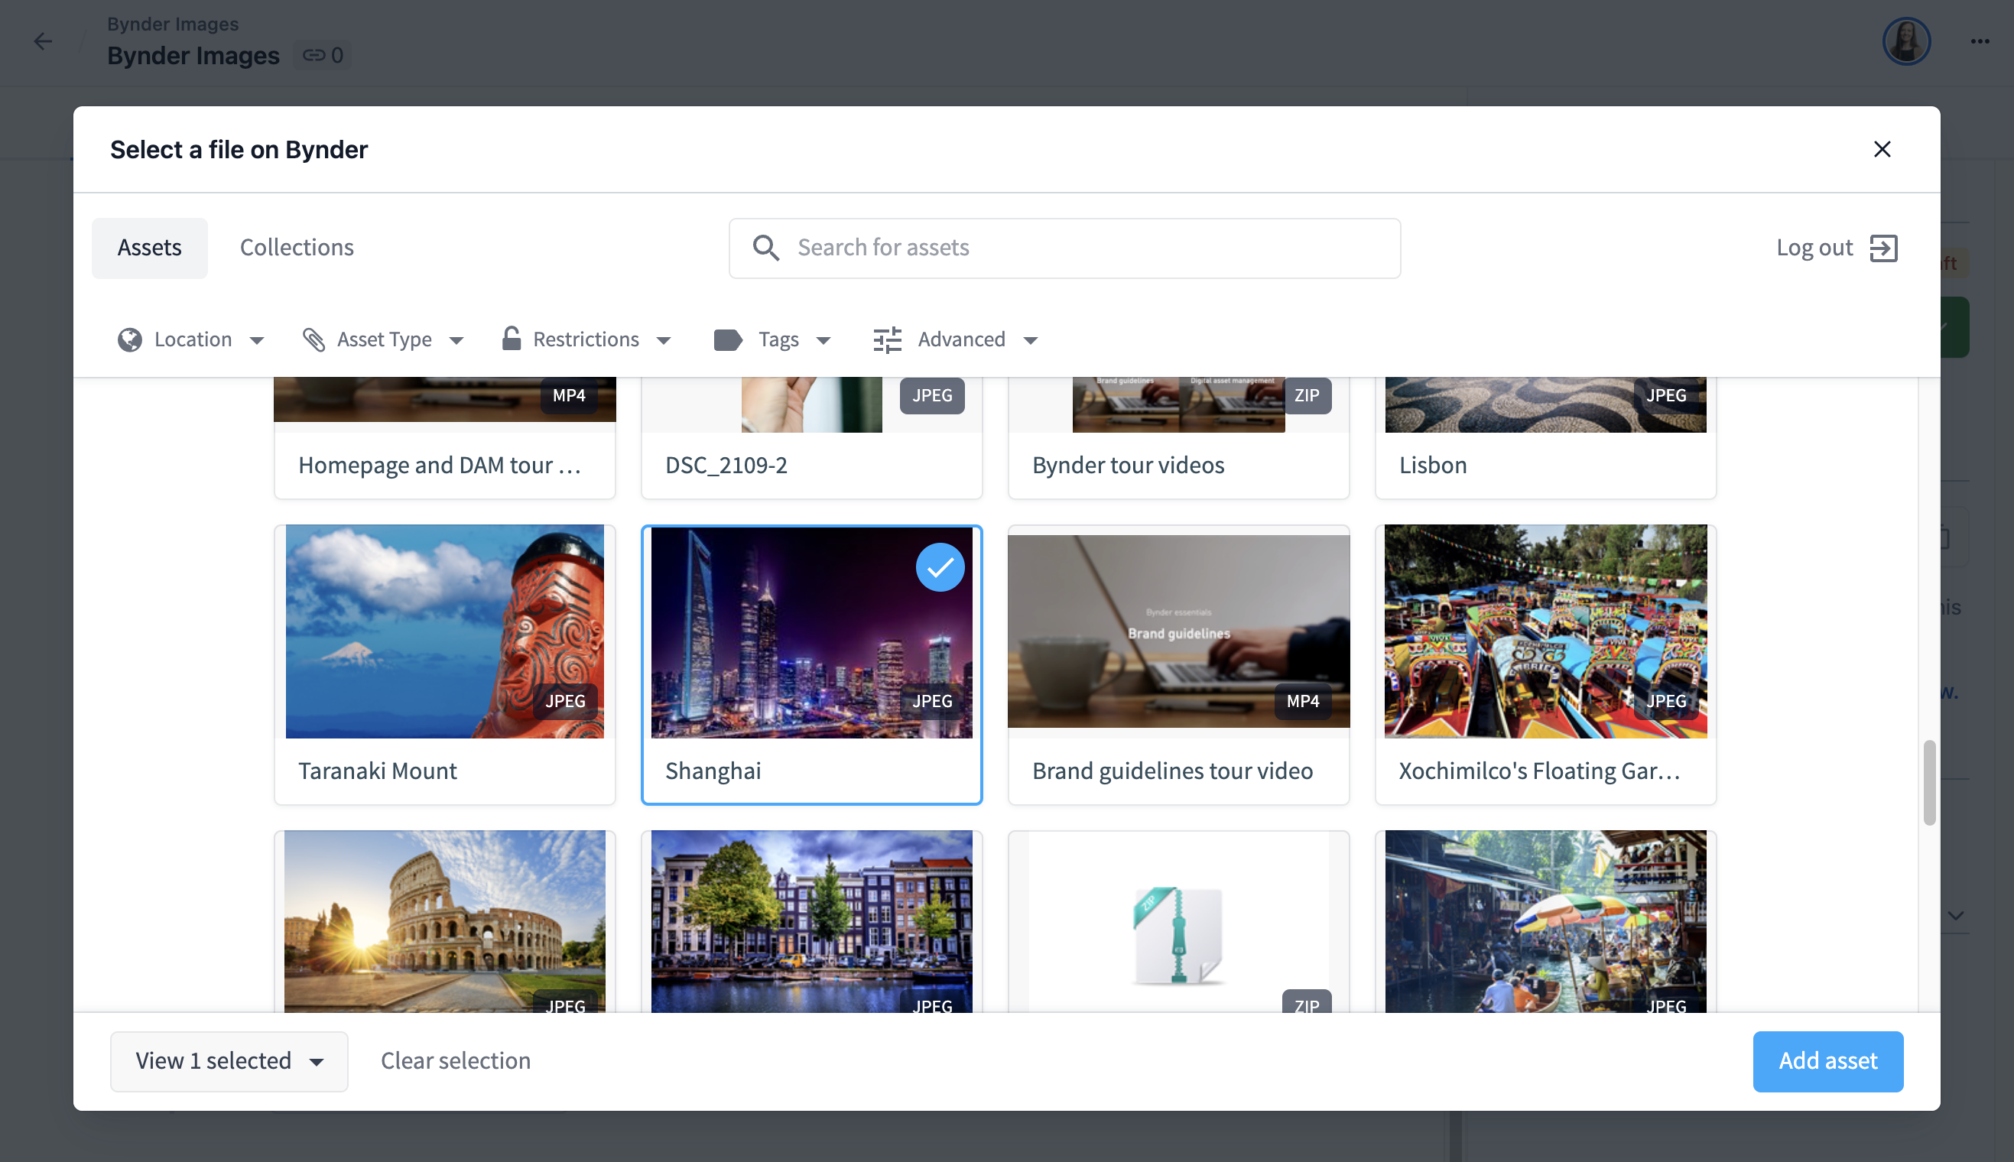Expand the Tags filter dropdown arrow
Viewport: 2014px width, 1162px height.
(823, 341)
